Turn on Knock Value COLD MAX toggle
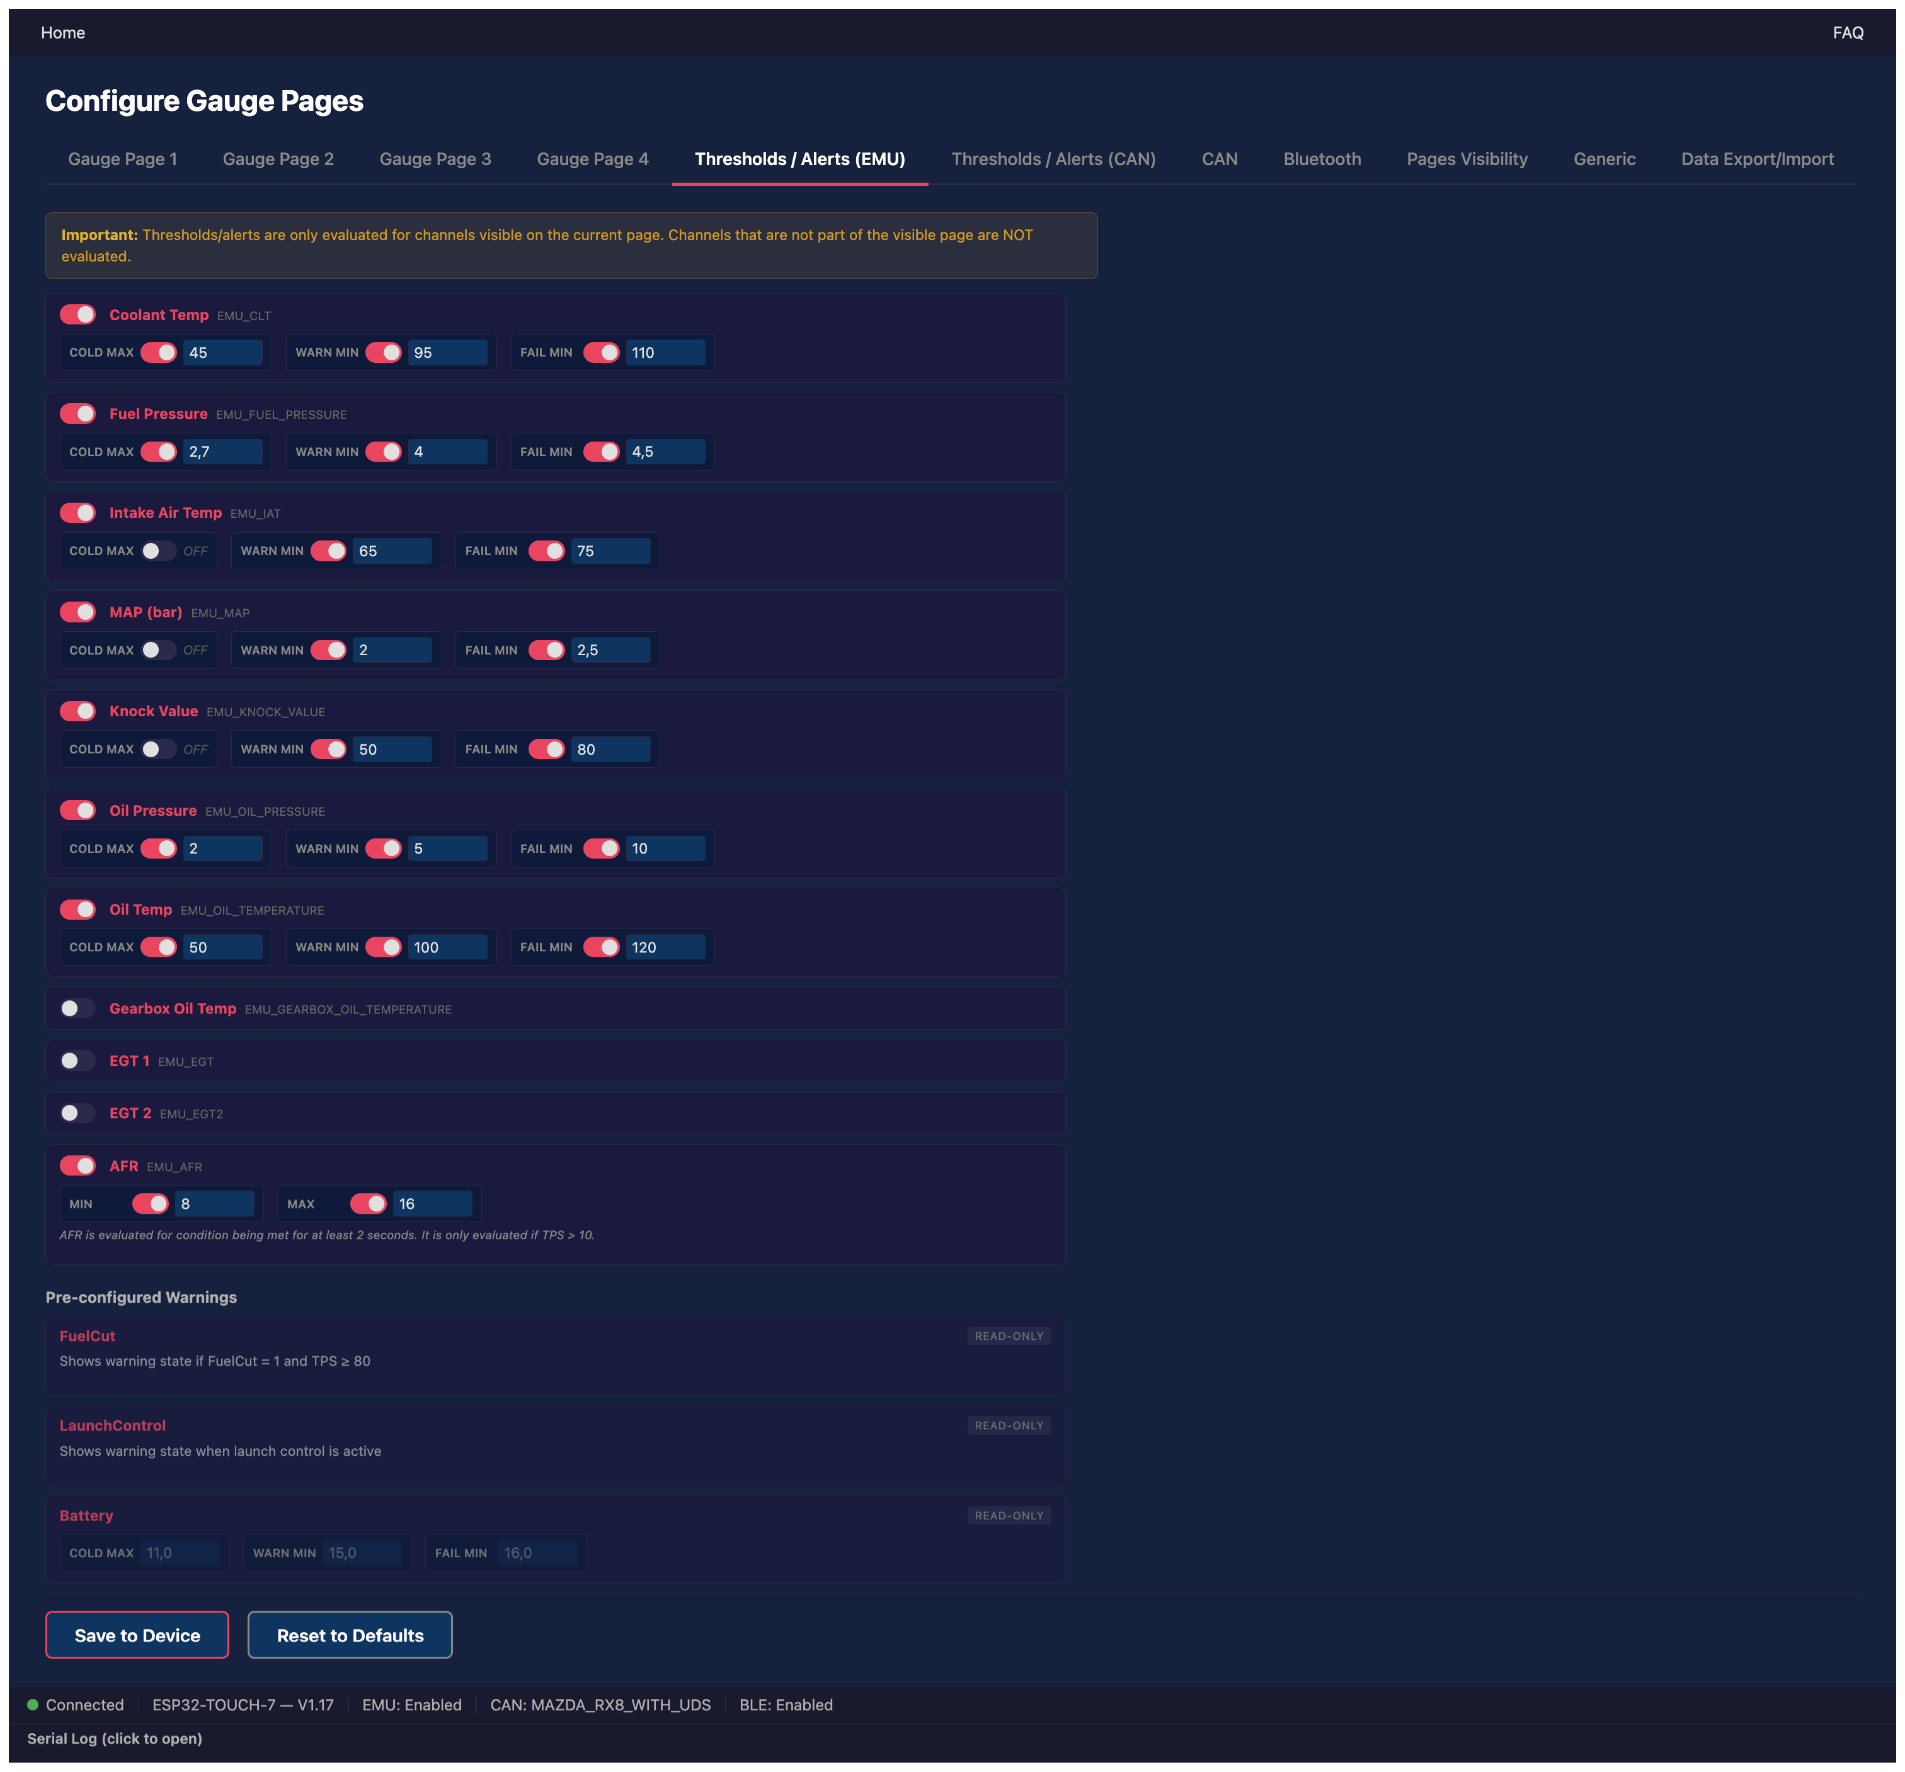This screenshot has height=1772, width=1905. (x=158, y=750)
